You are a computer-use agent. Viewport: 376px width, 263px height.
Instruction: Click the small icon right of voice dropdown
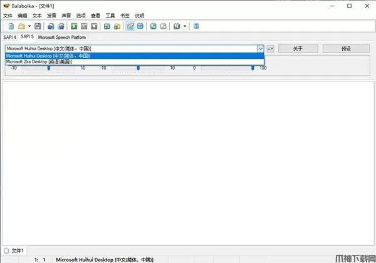click(271, 48)
